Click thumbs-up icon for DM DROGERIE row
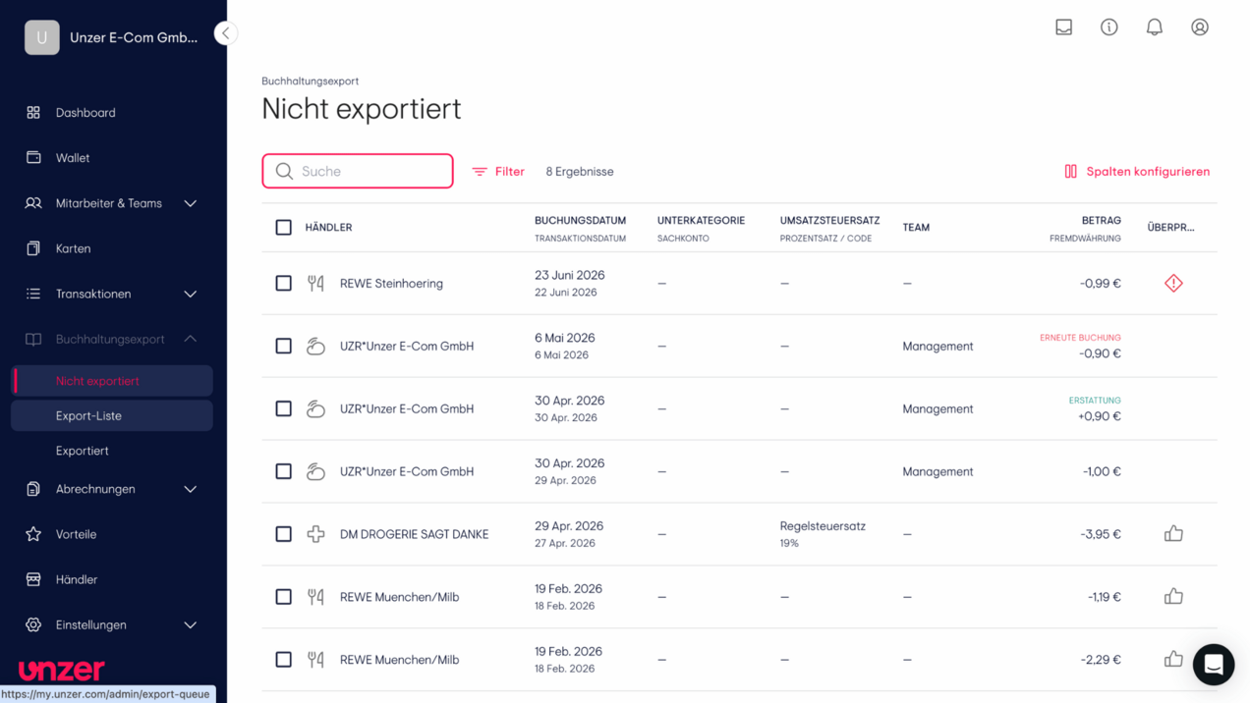 click(1173, 533)
